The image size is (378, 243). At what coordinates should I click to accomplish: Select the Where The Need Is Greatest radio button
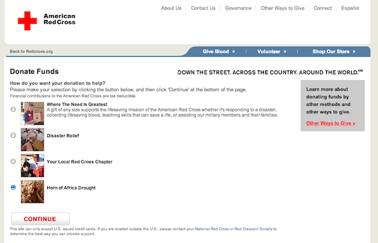tap(13, 110)
